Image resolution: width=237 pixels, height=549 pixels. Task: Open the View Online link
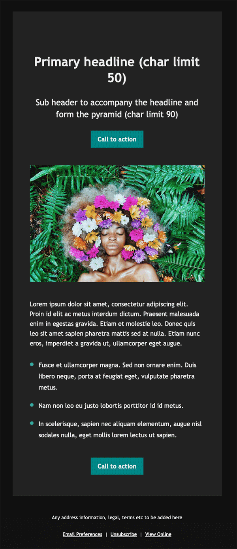158,534
